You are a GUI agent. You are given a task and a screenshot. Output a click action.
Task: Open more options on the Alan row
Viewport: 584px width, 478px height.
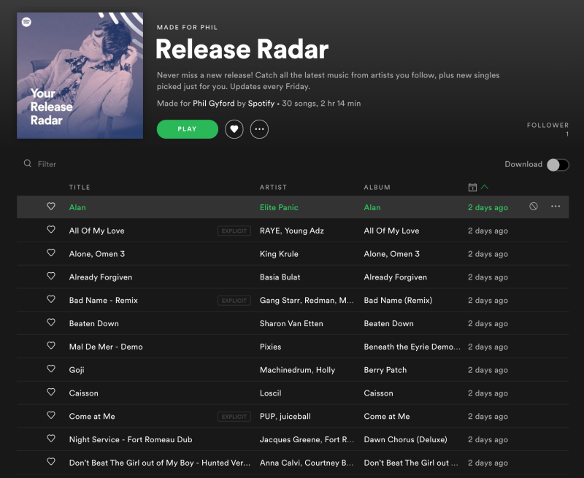point(556,207)
